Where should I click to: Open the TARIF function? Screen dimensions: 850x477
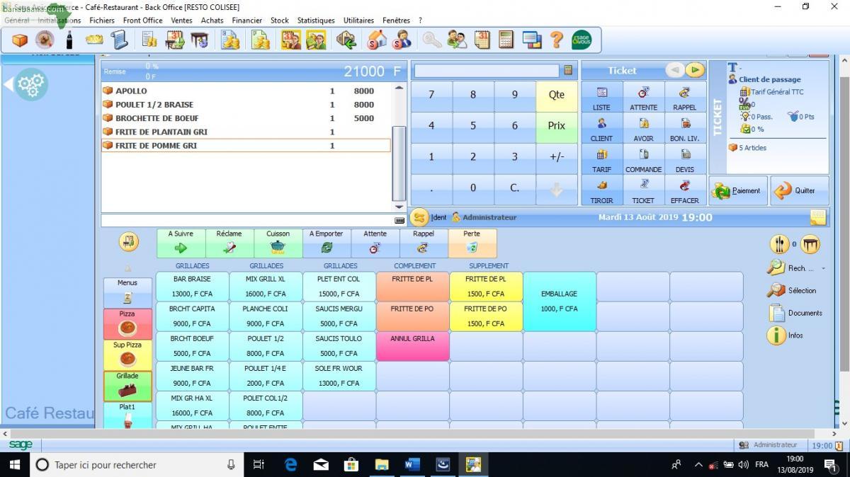coord(601,159)
